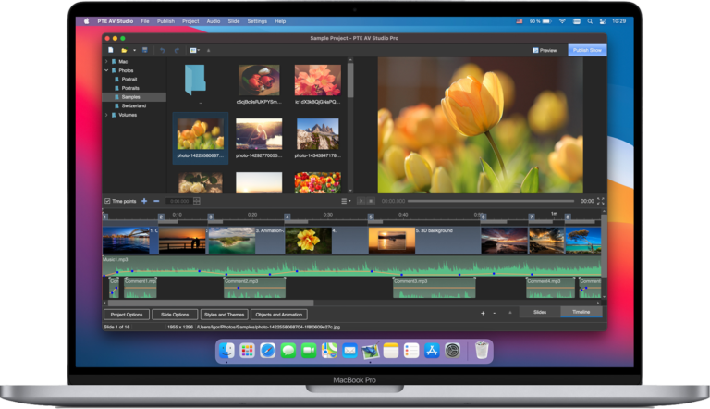Click the time point stepper arrows
710x409 pixels.
[197, 201]
